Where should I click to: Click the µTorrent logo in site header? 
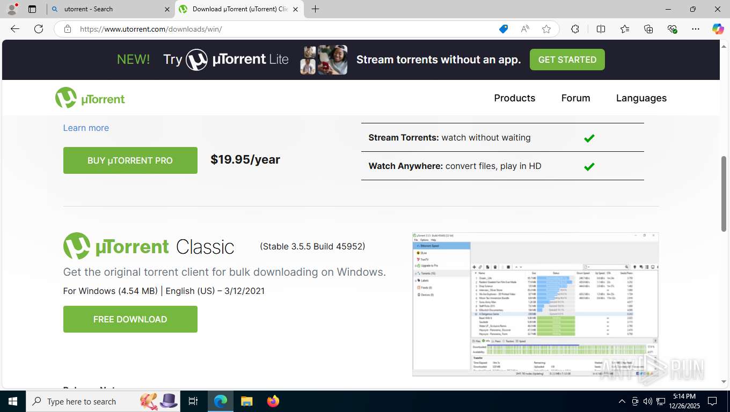90,98
